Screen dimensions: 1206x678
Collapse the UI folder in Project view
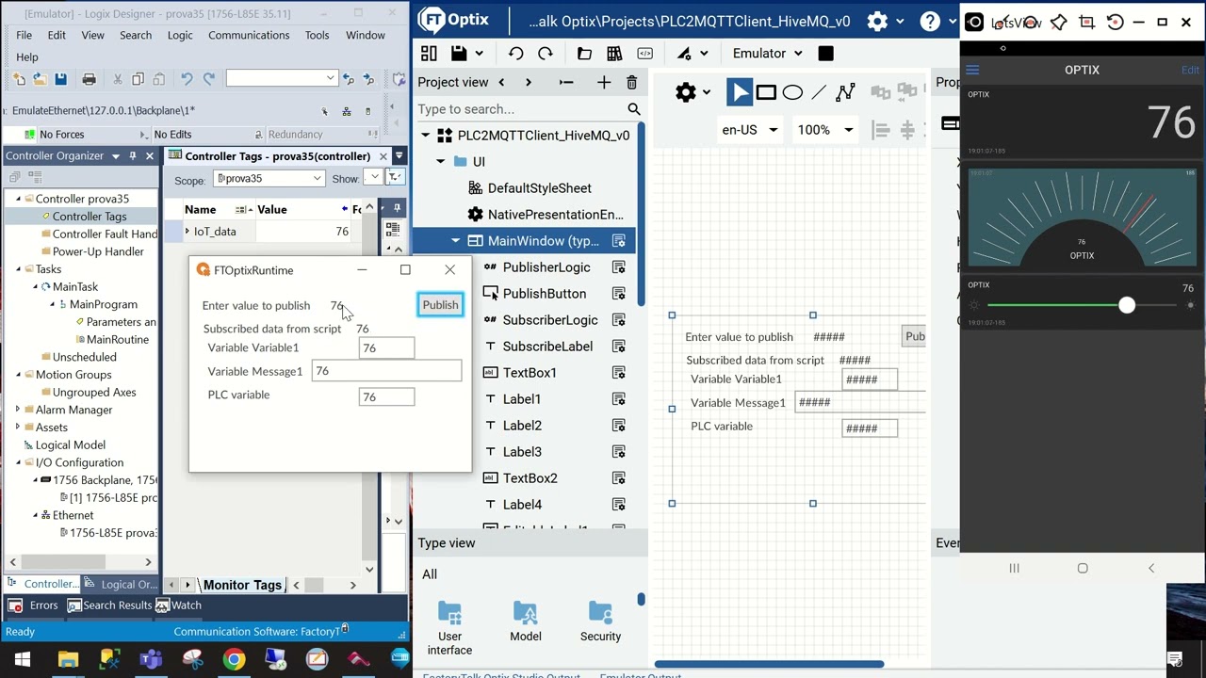click(440, 162)
